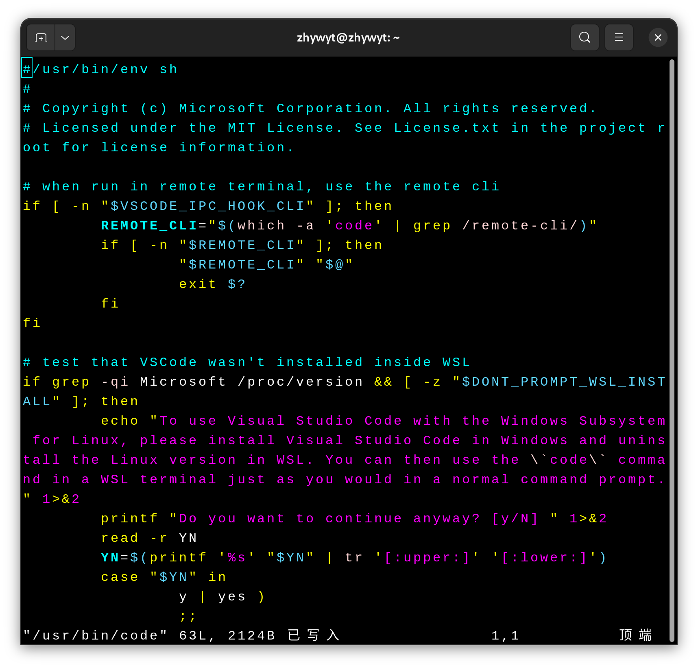Open terminal search
This screenshot has height=668, width=698.
(x=585, y=38)
